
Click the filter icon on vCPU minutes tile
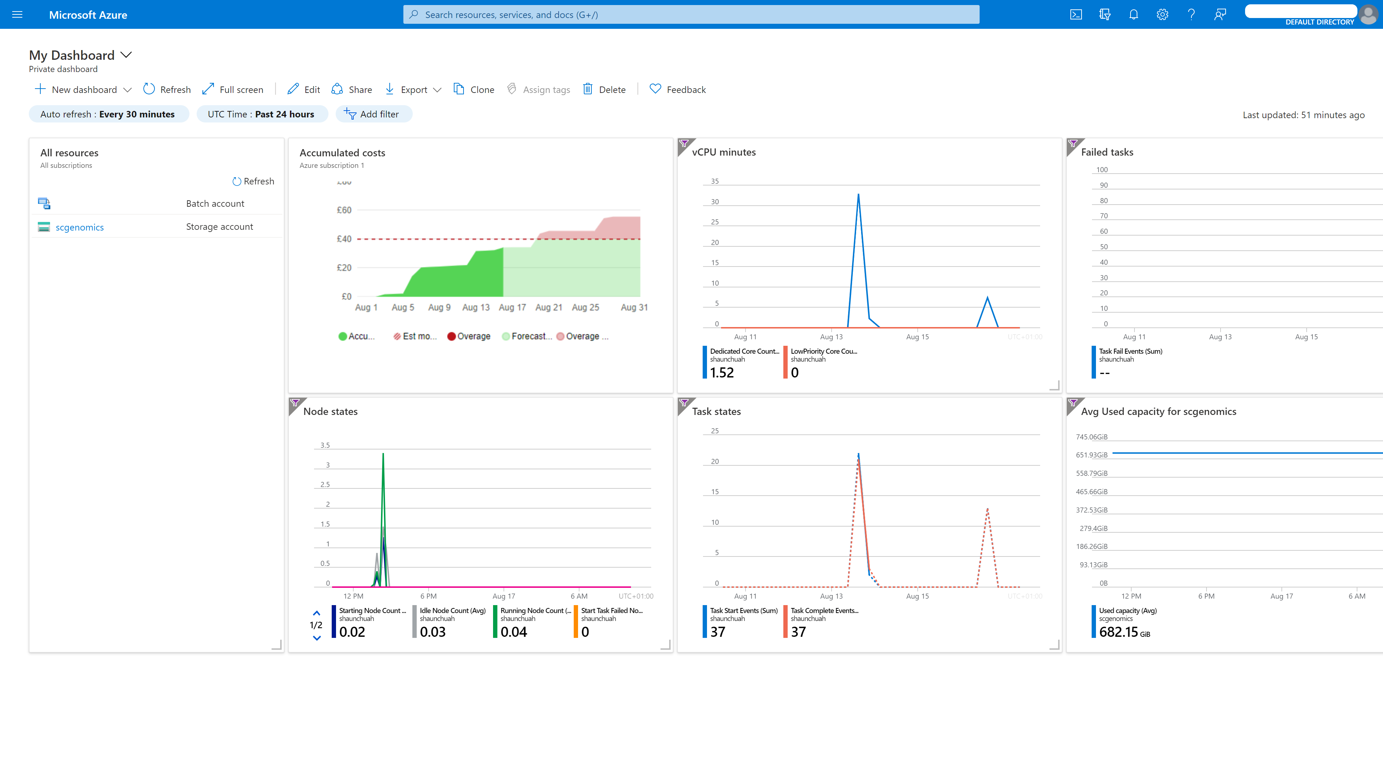pyautogui.click(x=684, y=143)
